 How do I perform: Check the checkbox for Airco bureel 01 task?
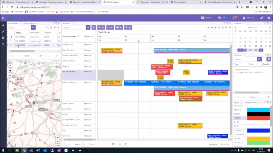7,45
